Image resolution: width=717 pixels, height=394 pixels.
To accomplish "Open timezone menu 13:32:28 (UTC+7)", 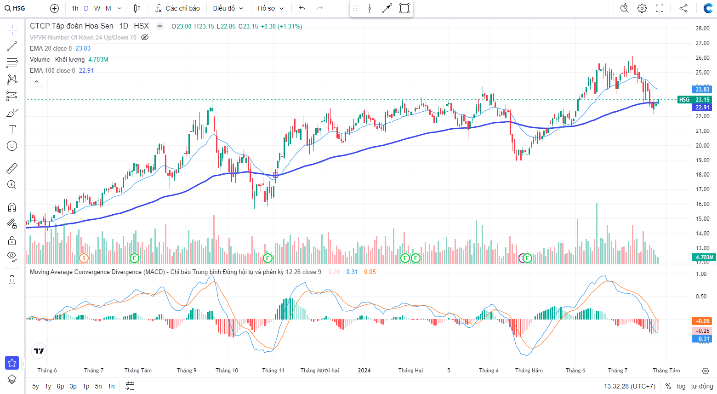I will point(630,386).
